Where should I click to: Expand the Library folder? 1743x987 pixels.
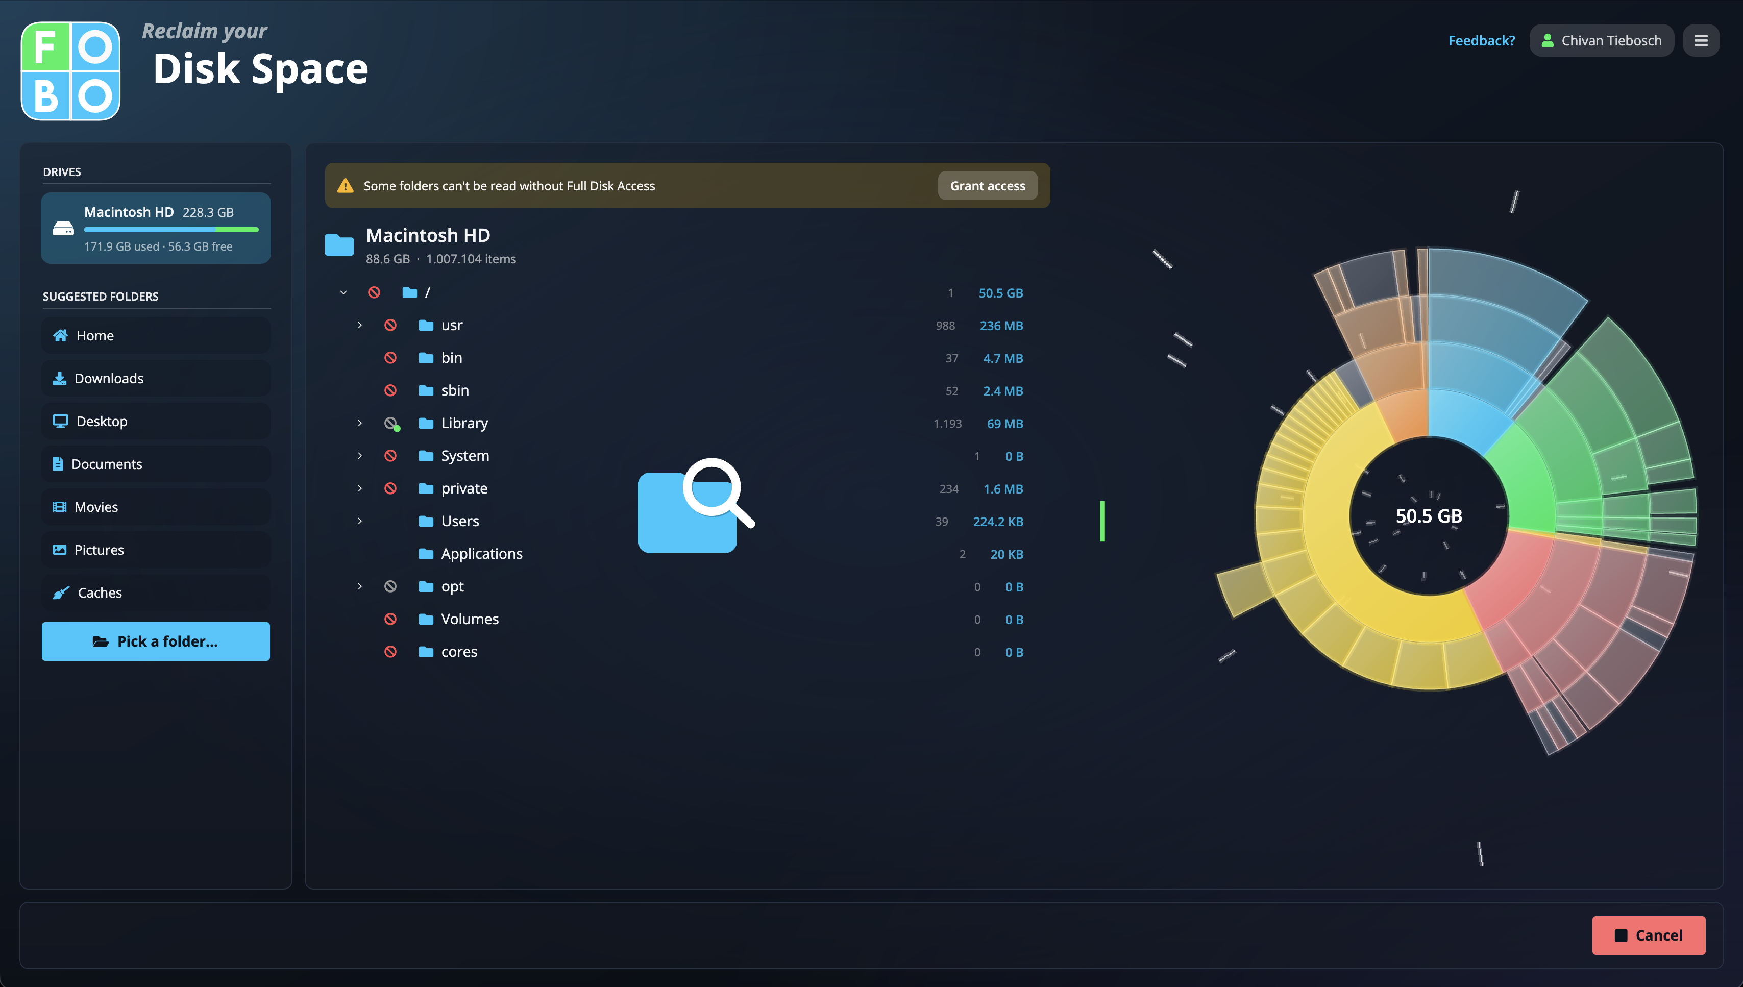(360, 423)
